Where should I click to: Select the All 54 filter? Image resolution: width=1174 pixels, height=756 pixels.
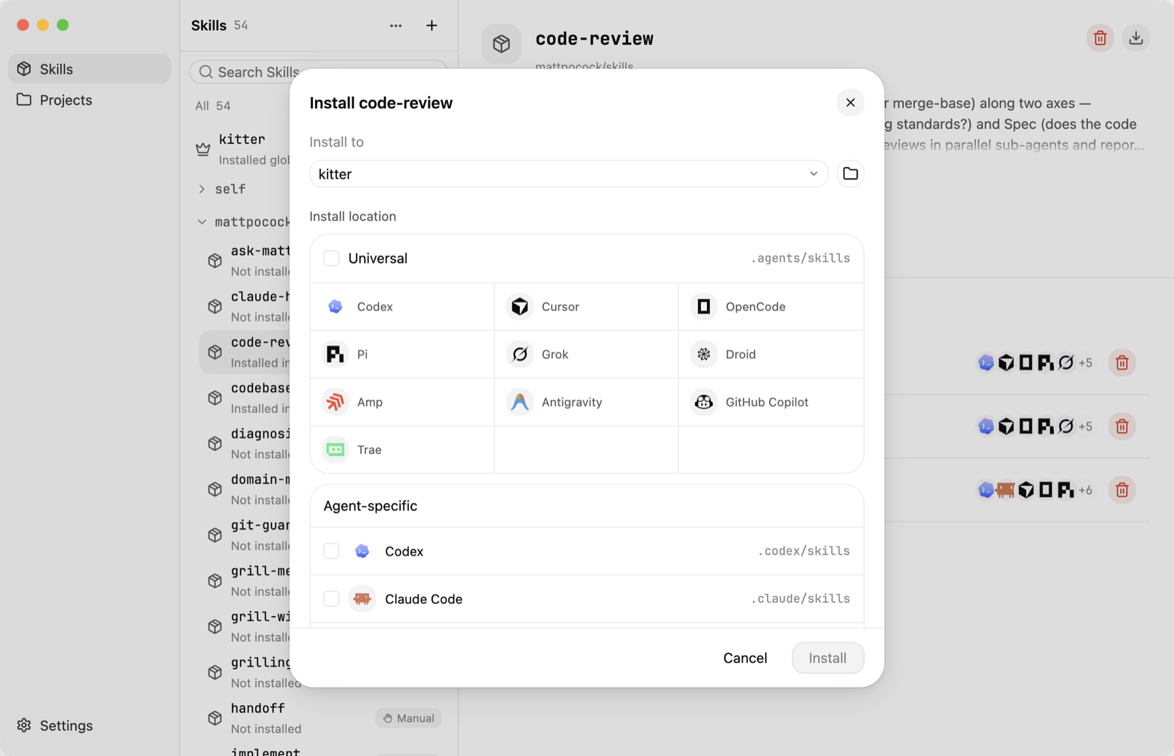click(x=213, y=106)
